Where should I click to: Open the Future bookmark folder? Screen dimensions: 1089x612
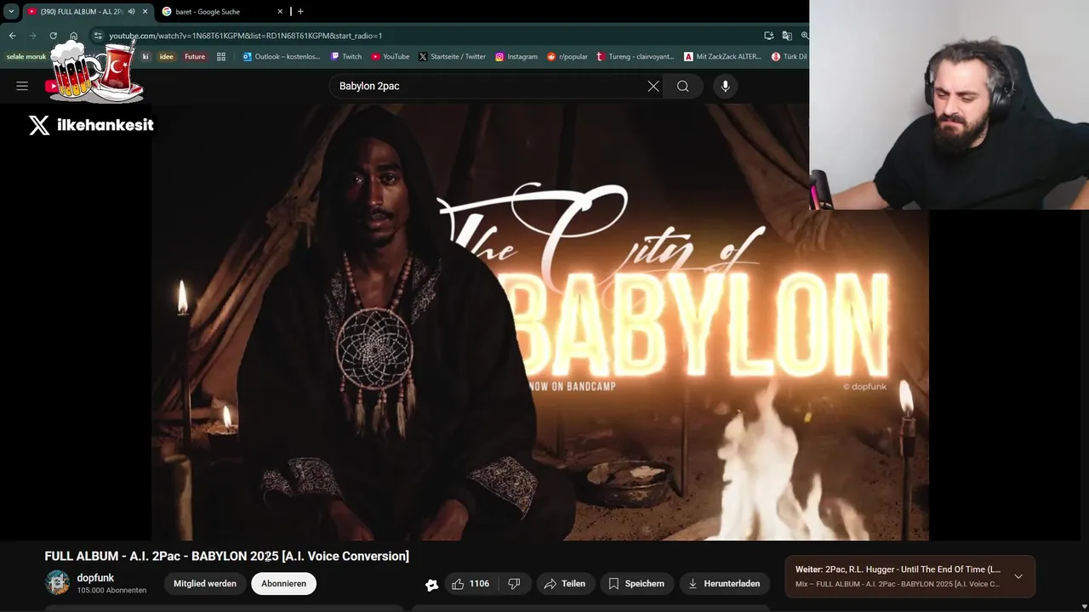[195, 57]
